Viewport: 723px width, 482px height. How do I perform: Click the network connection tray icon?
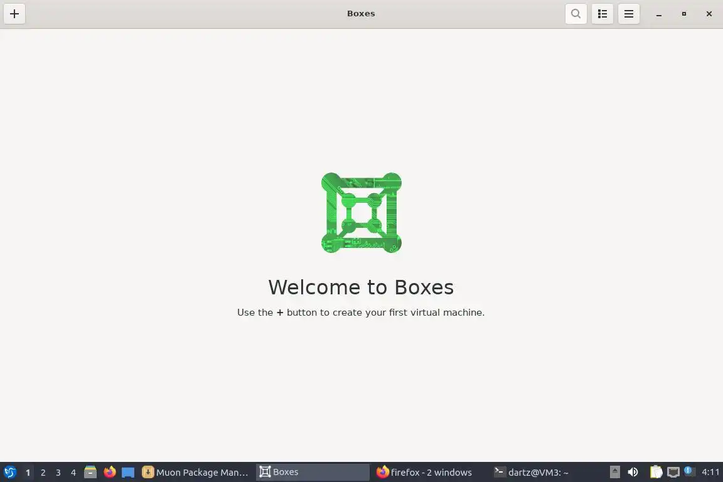click(x=673, y=473)
